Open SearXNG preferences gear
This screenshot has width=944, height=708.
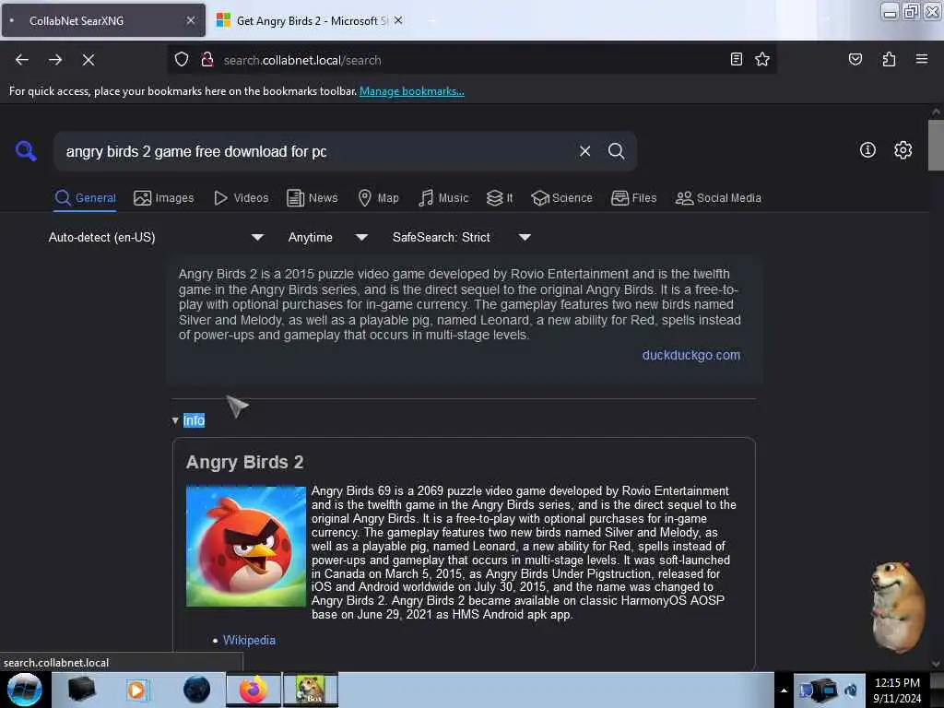pyautogui.click(x=903, y=150)
